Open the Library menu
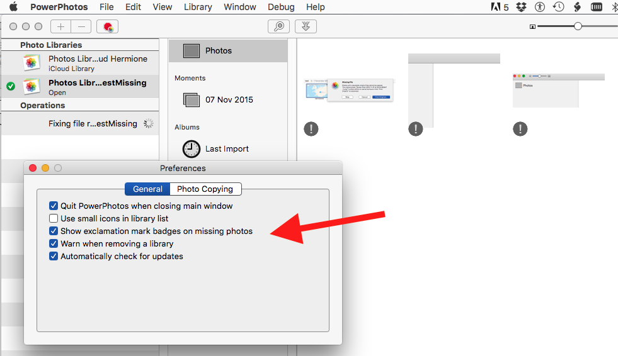The image size is (618, 356). pyautogui.click(x=198, y=7)
